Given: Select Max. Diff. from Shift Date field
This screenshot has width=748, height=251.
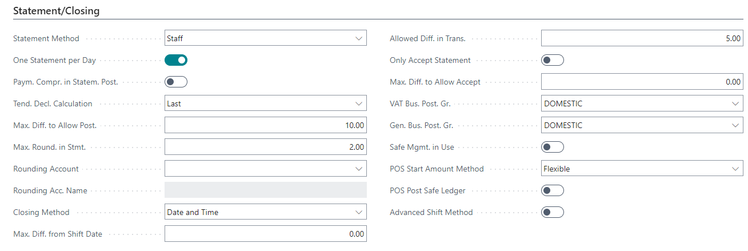Looking at the screenshot, I should coord(265,234).
